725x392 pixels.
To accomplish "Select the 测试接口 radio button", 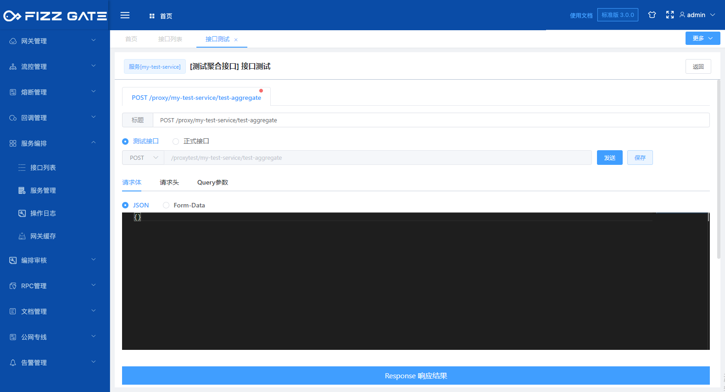I will 125,142.
